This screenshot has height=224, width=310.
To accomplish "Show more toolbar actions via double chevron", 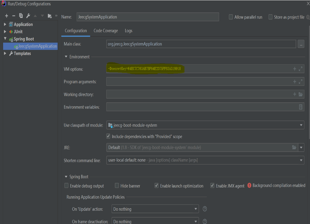I will (56, 15).
